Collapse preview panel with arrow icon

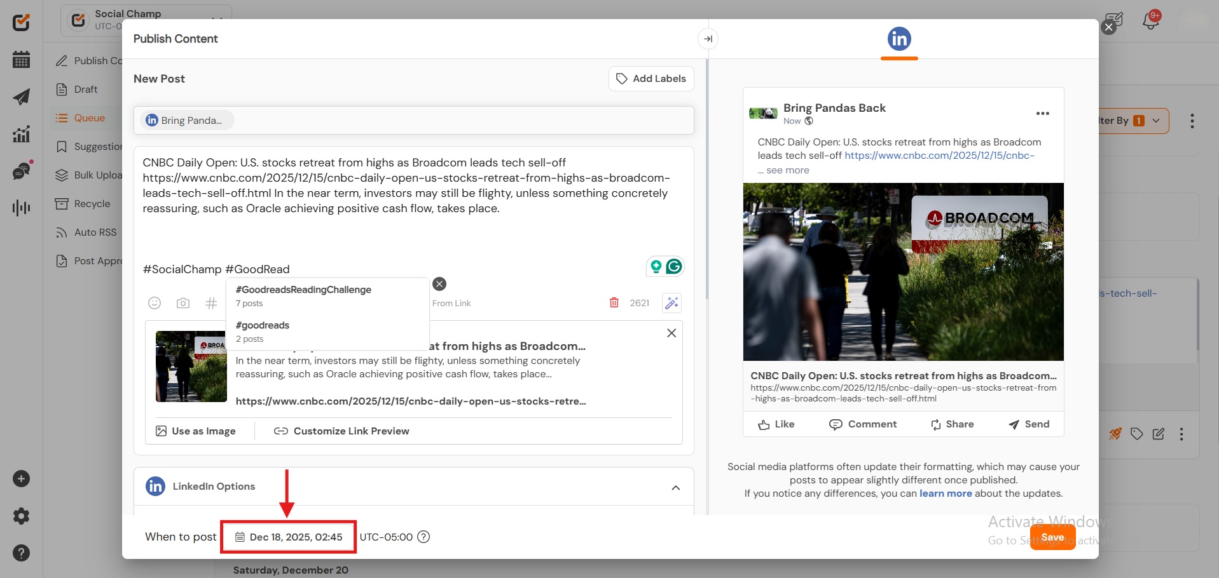coord(708,39)
